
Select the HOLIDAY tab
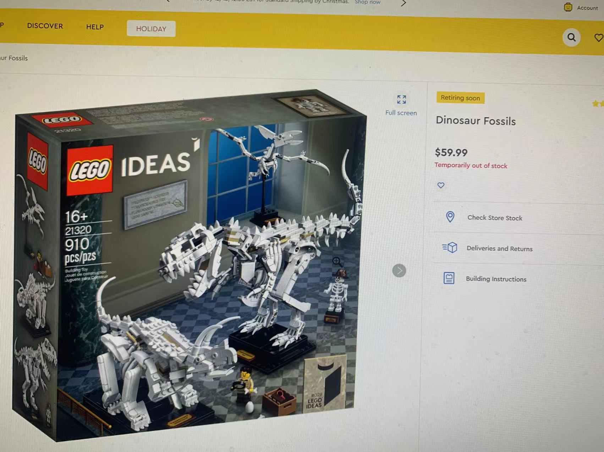click(151, 29)
